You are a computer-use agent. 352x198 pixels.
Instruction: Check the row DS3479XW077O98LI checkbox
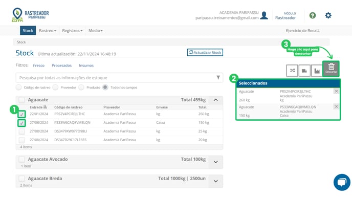[21, 131]
